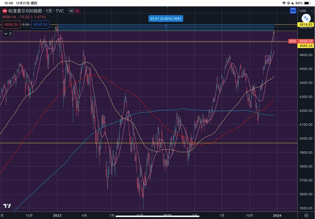Tap the blue chart snapshot frame icon
The image size is (315, 219).
[x=293, y=11]
